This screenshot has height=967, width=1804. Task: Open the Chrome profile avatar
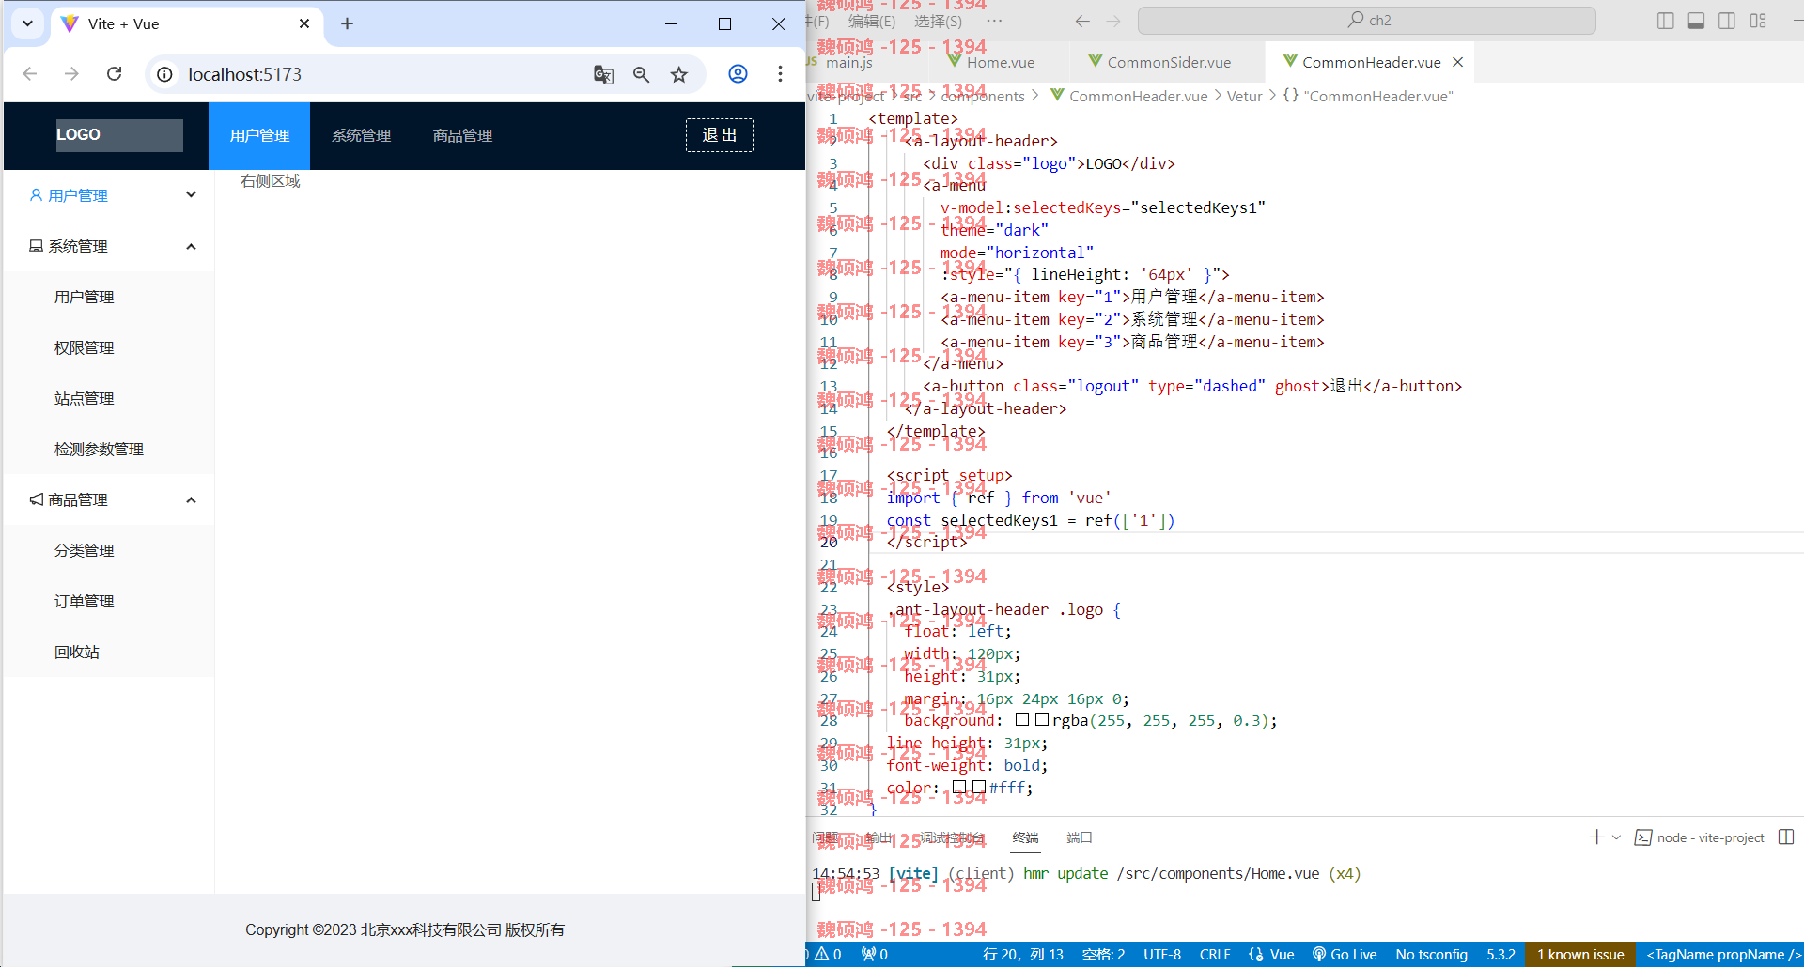(739, 73)
